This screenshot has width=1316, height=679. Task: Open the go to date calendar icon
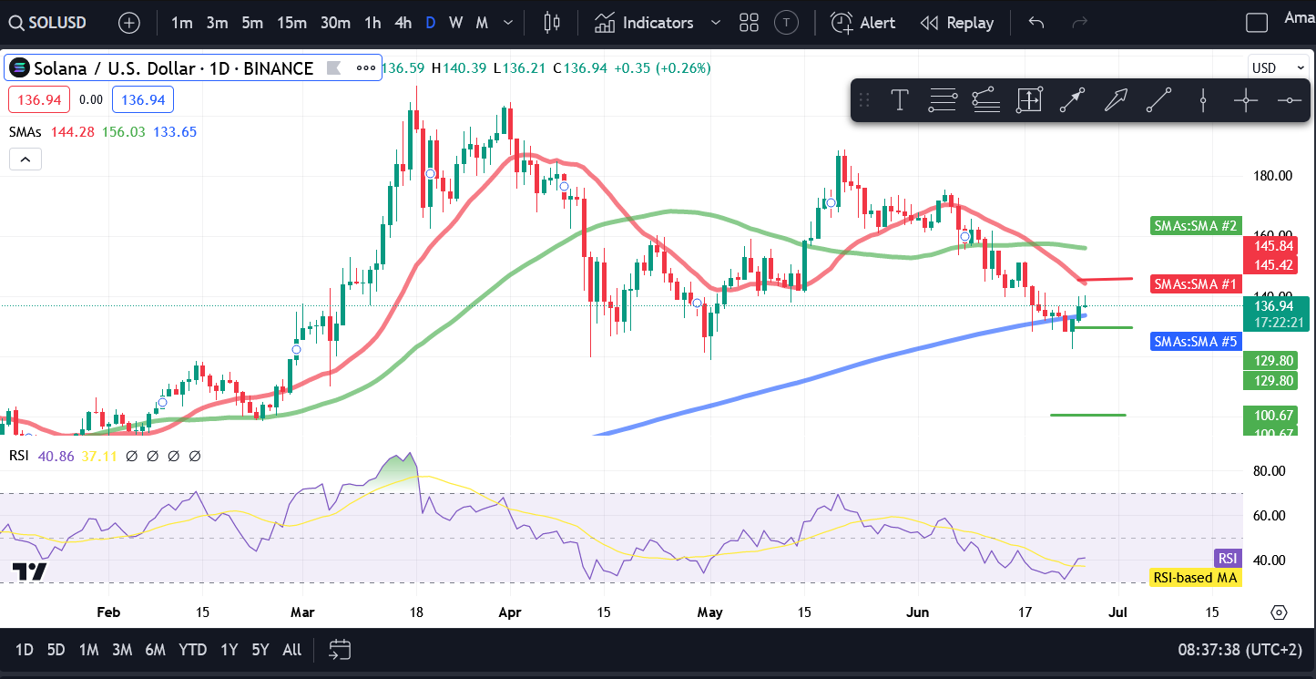[340, 650]
